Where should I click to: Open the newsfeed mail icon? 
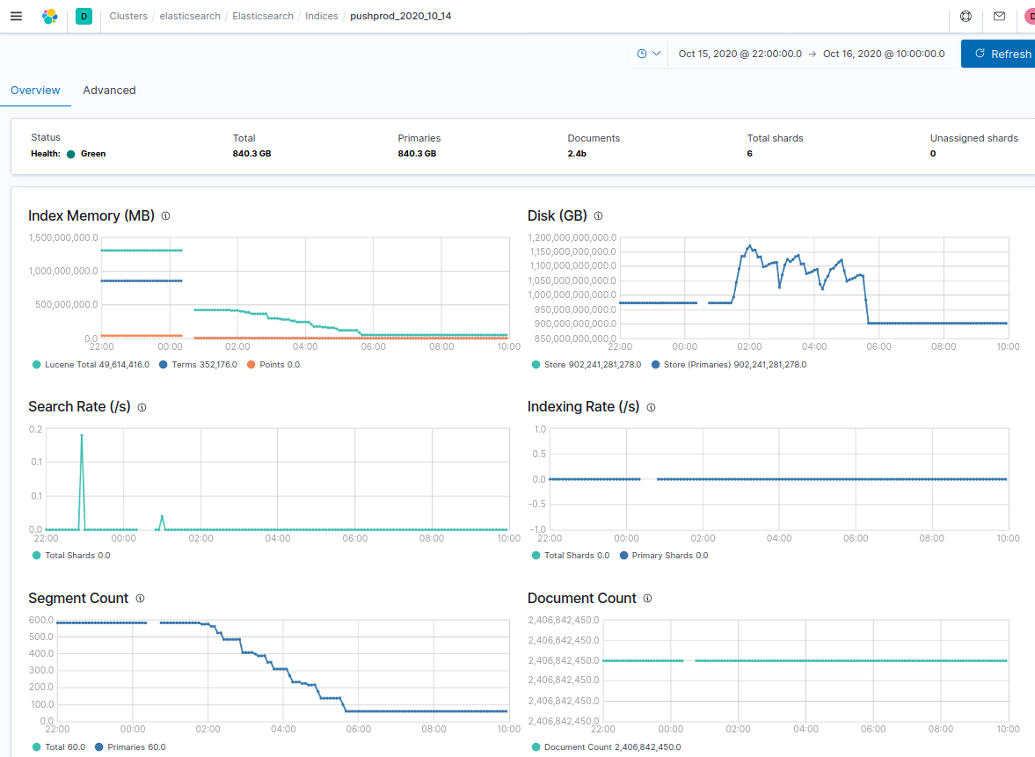coord(999,16)
